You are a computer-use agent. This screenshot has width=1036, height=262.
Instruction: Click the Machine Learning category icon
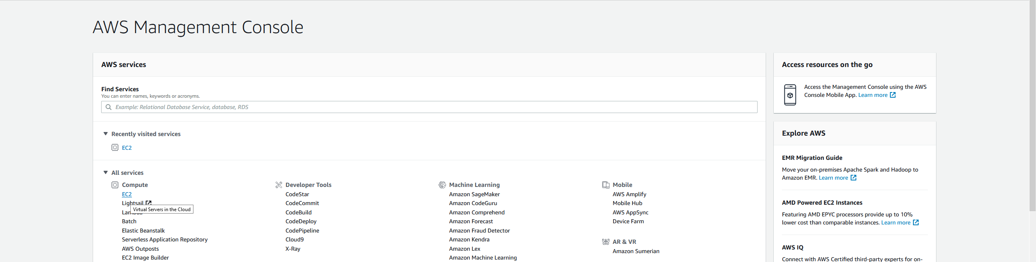point(442,185)
